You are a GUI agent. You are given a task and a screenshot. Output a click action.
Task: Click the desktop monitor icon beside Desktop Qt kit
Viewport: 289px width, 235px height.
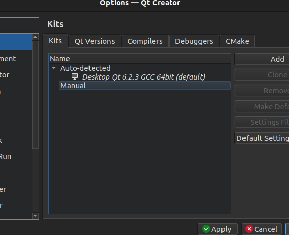[x=75, y=76]
